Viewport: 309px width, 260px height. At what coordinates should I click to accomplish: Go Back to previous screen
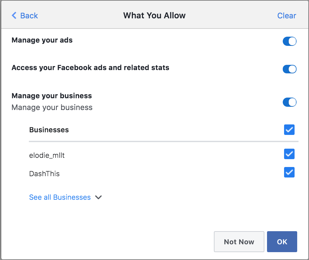(25, 15)
